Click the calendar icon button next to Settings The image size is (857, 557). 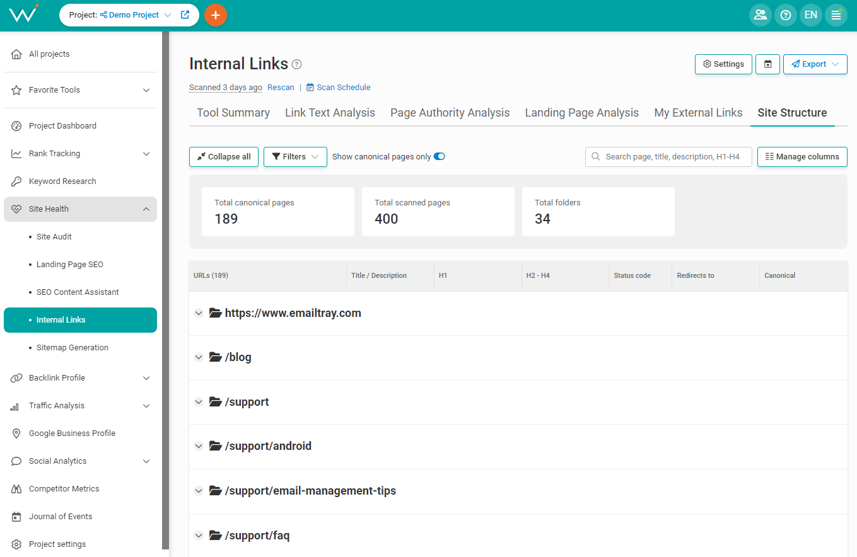(x=767, y=64)
